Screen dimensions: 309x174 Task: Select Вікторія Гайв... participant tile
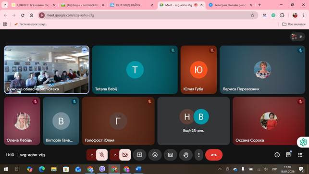click(61, 121)
